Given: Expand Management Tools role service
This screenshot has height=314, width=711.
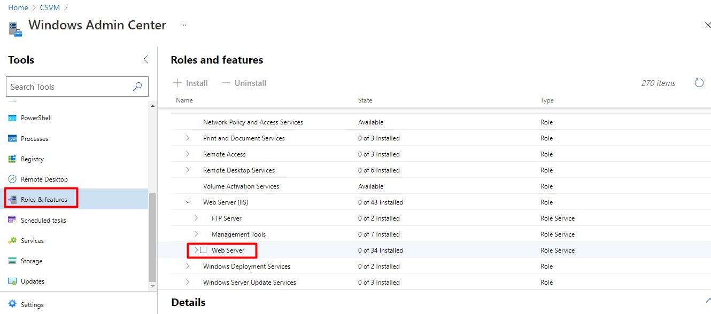Looking at the screenshot, I should coord(196,234).
